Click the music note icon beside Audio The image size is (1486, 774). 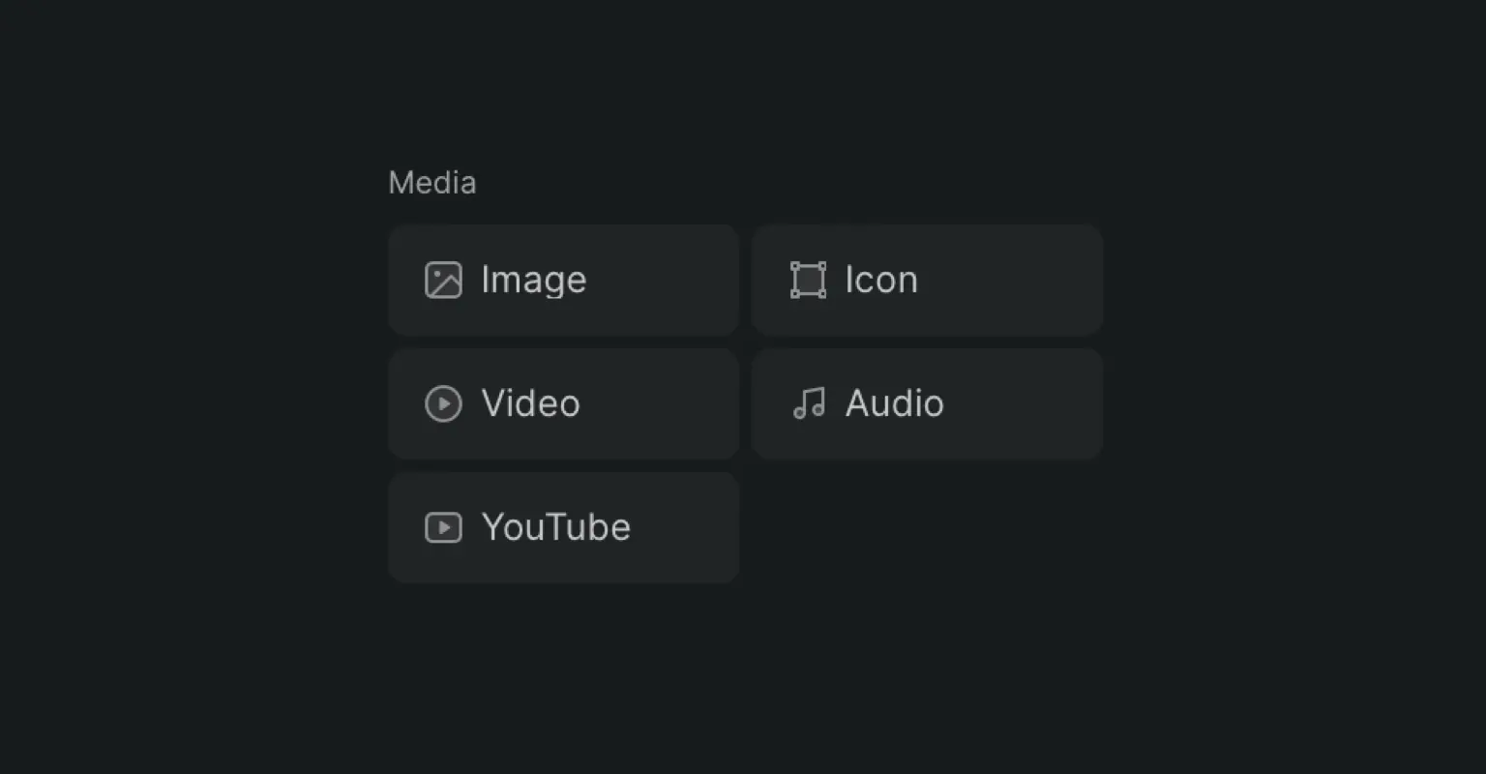[x=809, y=403]
